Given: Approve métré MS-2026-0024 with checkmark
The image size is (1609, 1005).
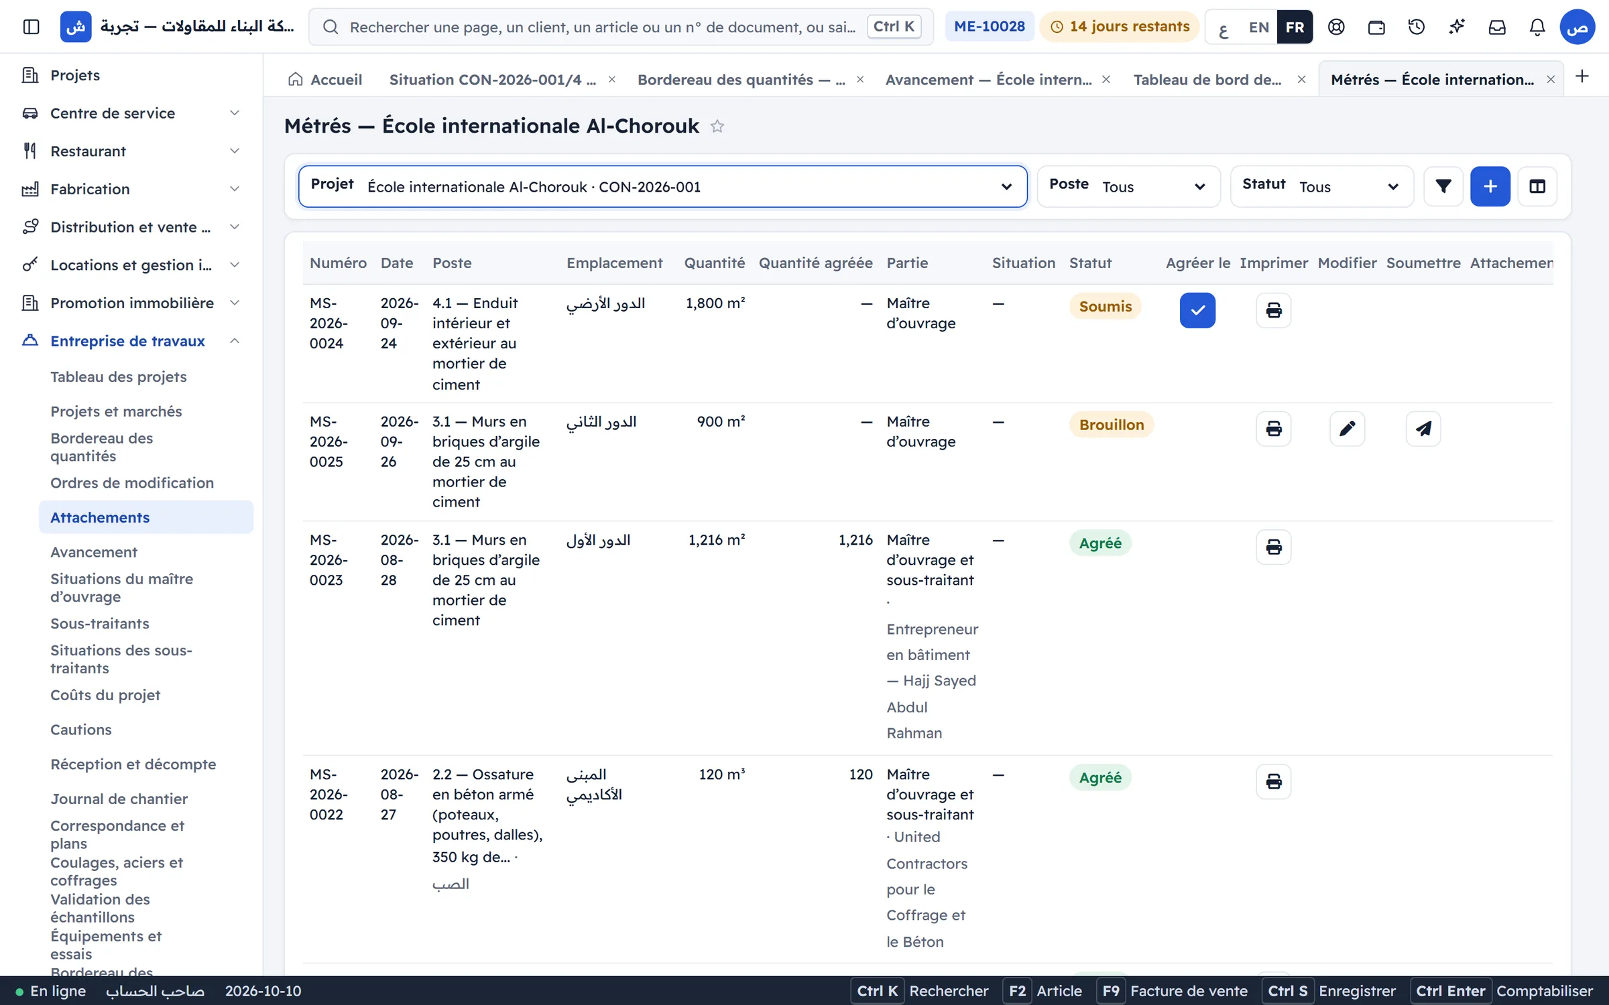Looking at the screenshot, I should [x=1197, y=310].
